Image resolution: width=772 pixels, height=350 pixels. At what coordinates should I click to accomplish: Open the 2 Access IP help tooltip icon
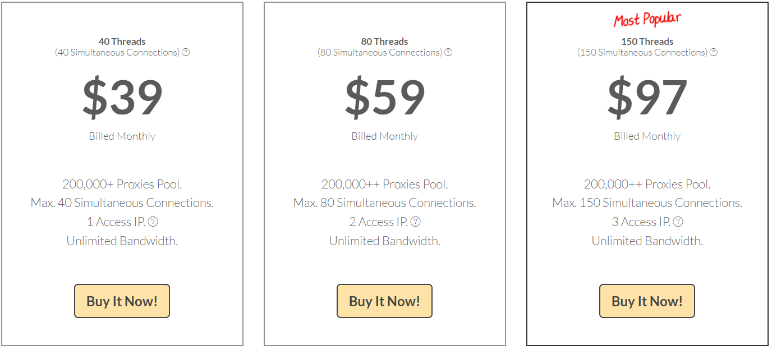[416, 222]
